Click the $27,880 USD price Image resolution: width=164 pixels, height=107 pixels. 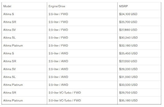[x=128, y=30]
